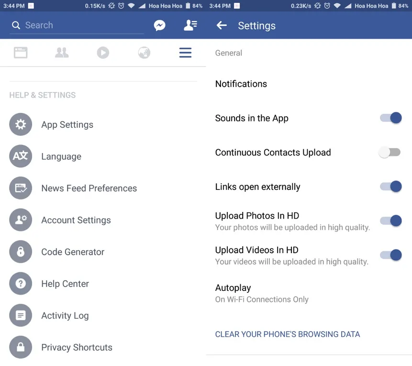Open App Settings menu entry
The image size is (412, 366).
click(x=103, y=124)
